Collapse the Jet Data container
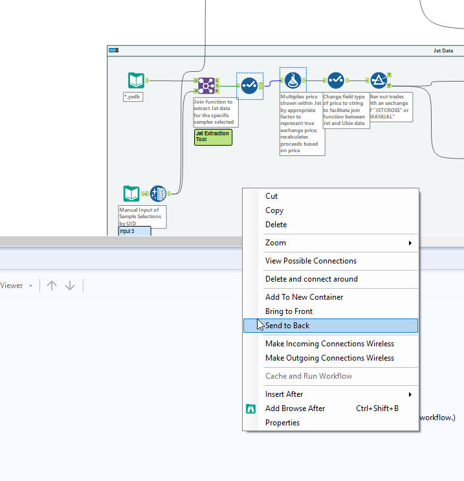Viewport: 464px width, 481px height. (113, 50)
